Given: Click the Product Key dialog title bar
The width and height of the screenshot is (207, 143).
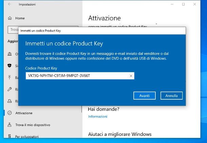Looking at the screenshot, I should pyautogui.click(x=102, y=30).
